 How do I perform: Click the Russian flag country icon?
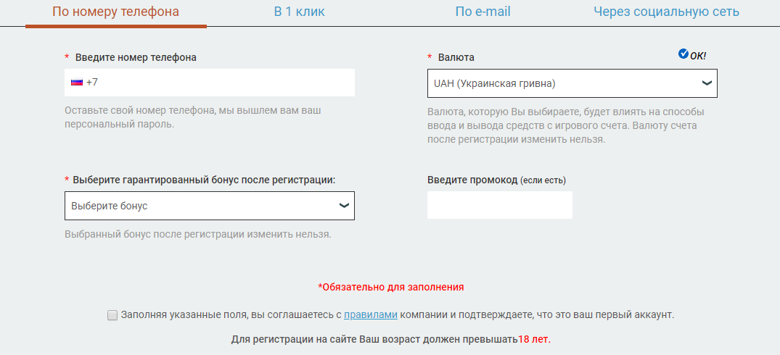77,83
